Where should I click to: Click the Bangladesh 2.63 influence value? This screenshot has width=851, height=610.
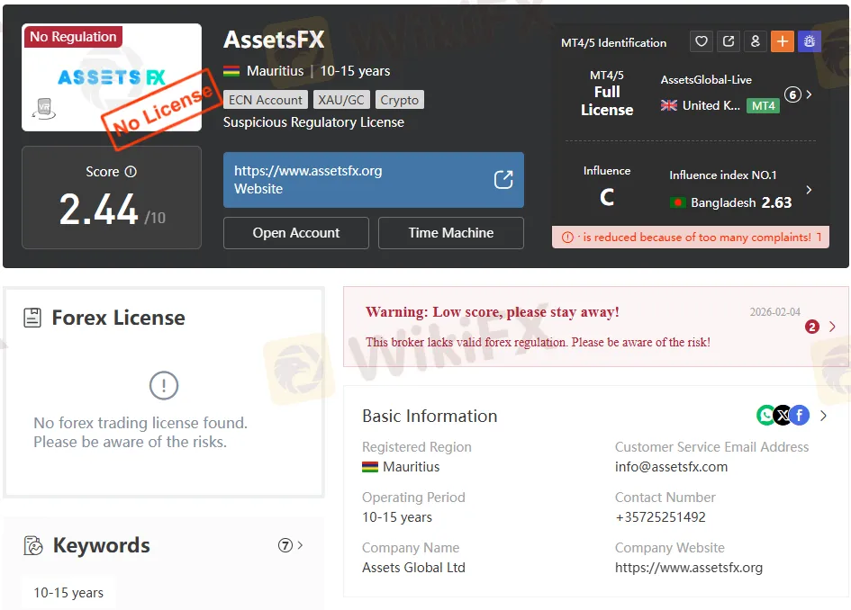coord(776,202)
